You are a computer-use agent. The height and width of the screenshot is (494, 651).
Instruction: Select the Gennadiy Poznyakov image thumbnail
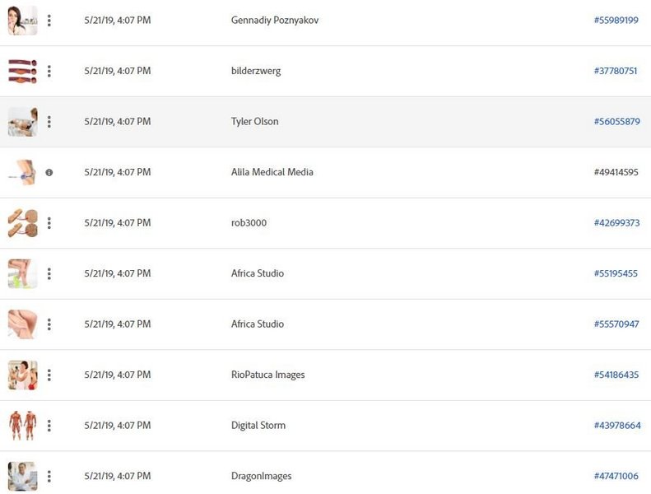pyautogui.click(x=22, y=21)
